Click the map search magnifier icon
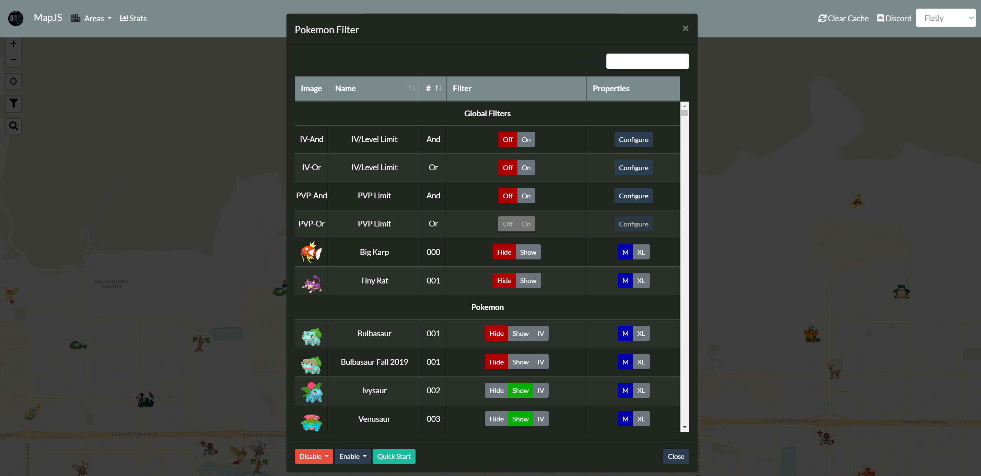This screenshot has height=476, width=981. tap(13, 126)
